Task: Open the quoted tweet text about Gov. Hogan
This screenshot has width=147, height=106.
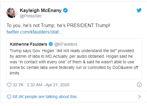Action: (x=74, y=62)
